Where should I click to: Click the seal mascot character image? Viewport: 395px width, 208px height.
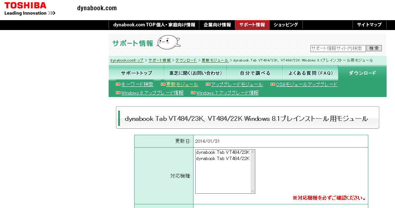169,42
